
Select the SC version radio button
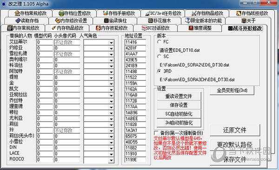pyautogui.click(x=159, y=56)
